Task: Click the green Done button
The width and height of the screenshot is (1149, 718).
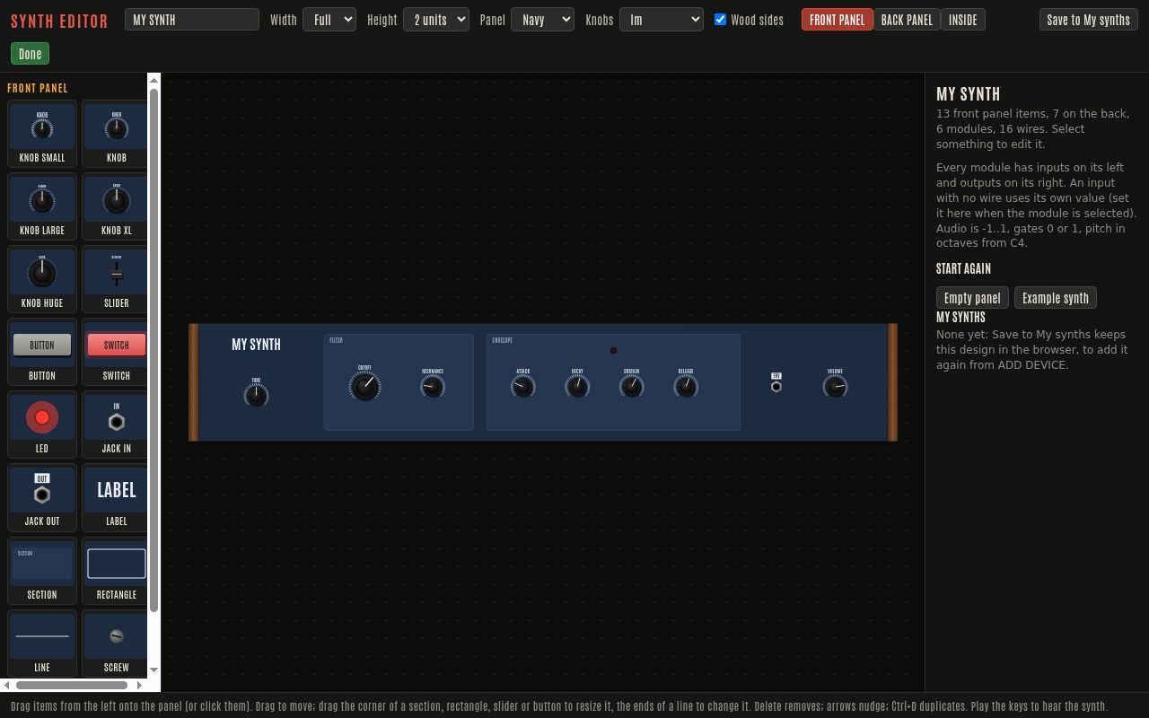Action: [31, 54]
